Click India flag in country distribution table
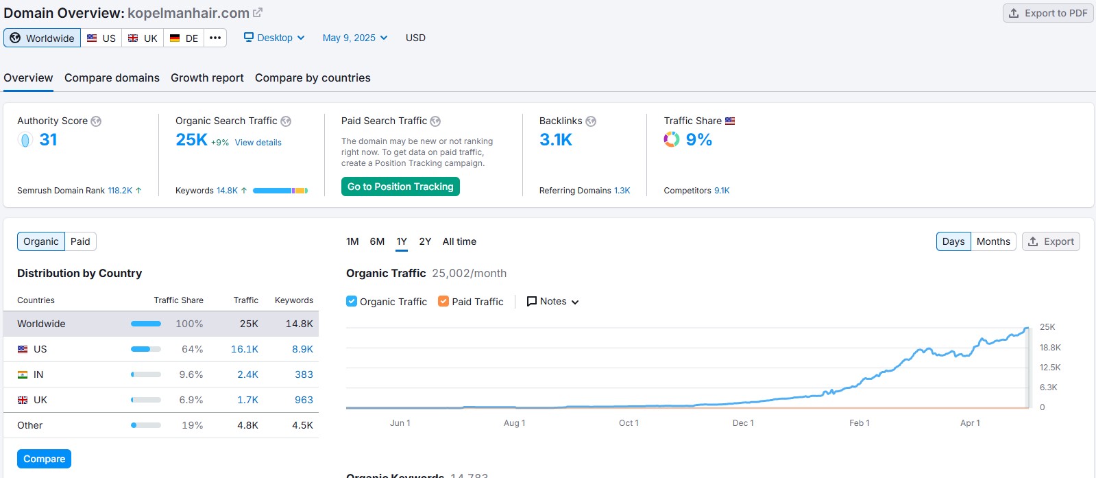Viewport: 1096px width, 478px height. (x=23, y=374)
